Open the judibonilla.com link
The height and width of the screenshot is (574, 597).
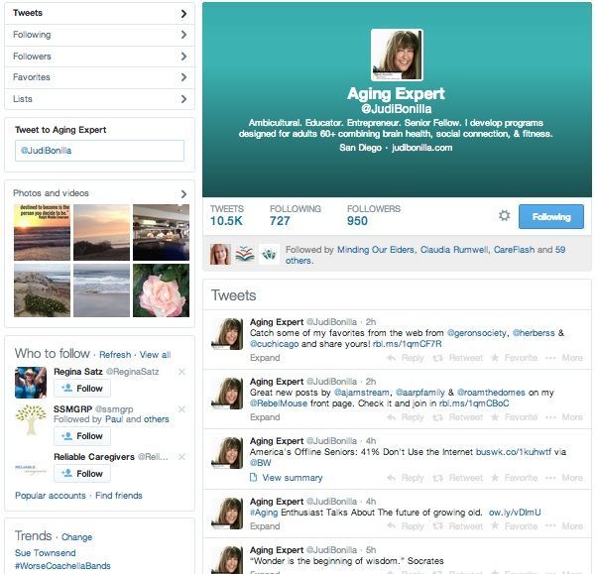tap(422, 148)
